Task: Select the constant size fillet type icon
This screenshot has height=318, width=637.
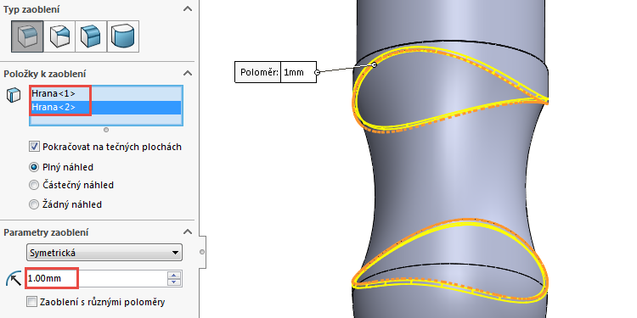Action: click(x=27, y=36)
